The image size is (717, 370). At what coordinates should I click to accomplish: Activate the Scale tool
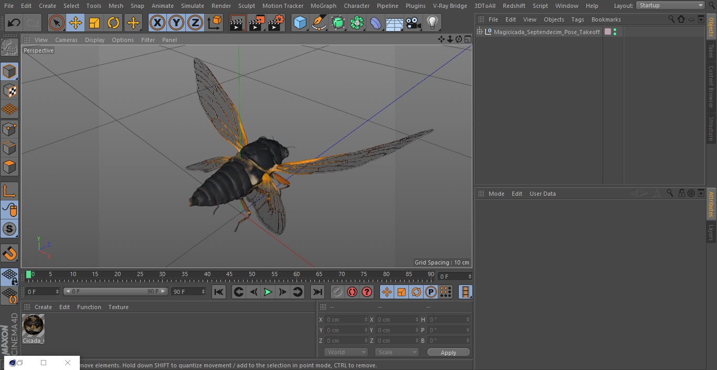coord(94,23)
